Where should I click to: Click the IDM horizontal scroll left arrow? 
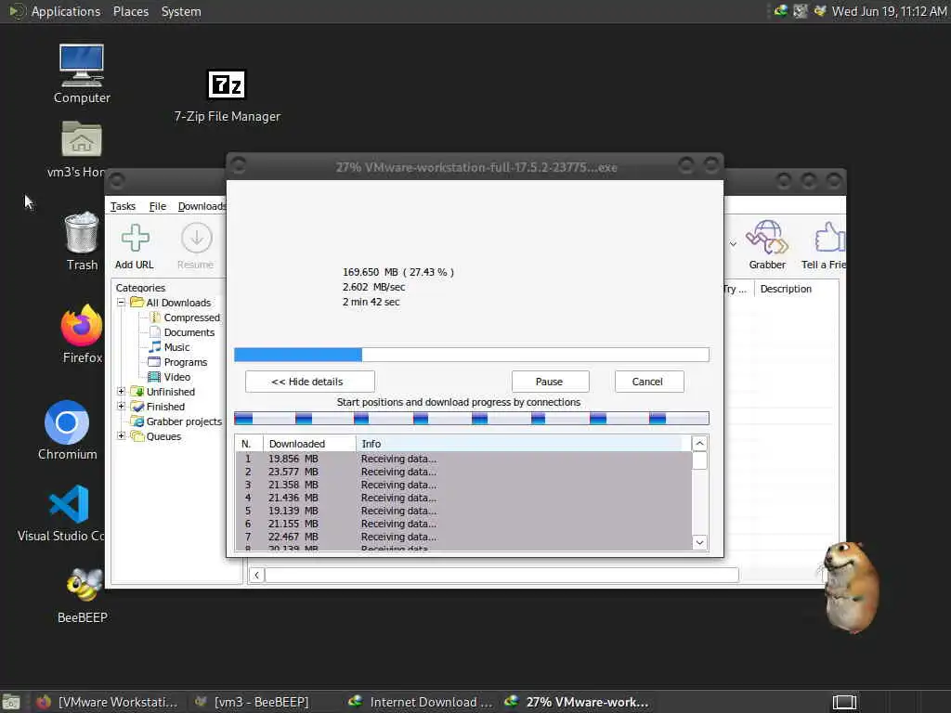[x=256, y=575]
